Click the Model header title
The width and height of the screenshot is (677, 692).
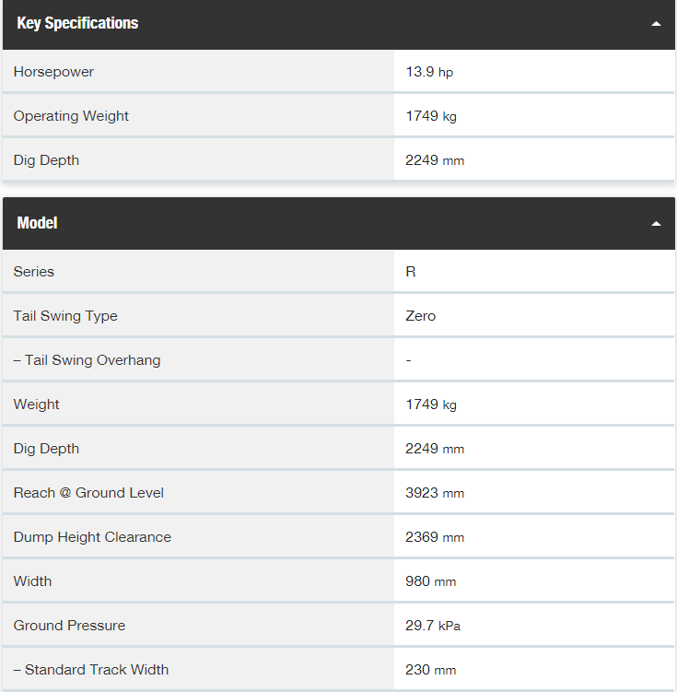click(37, 223)
